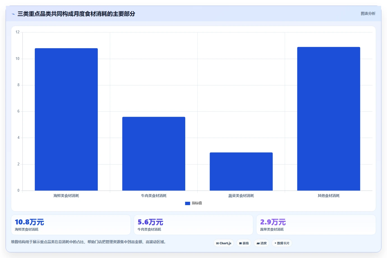Click the y-axis value 10
The image size is (387, 258).
click(18, 59)
